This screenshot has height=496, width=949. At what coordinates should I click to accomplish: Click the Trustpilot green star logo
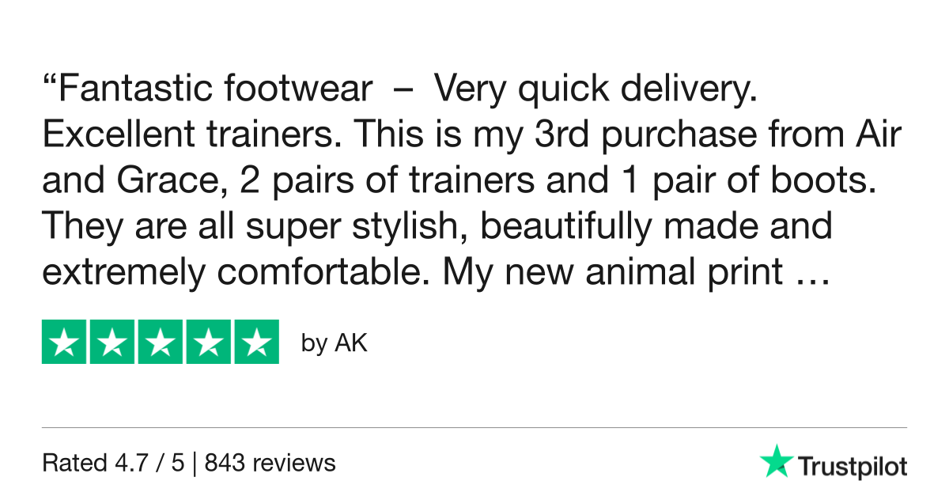click(775, 461)
